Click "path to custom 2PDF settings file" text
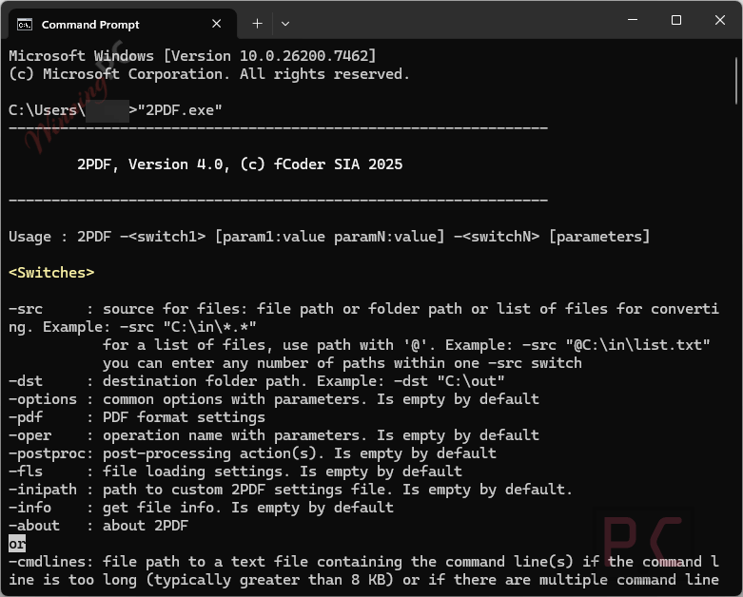Screen dimensions: 743x597 [x=244, y=490]
